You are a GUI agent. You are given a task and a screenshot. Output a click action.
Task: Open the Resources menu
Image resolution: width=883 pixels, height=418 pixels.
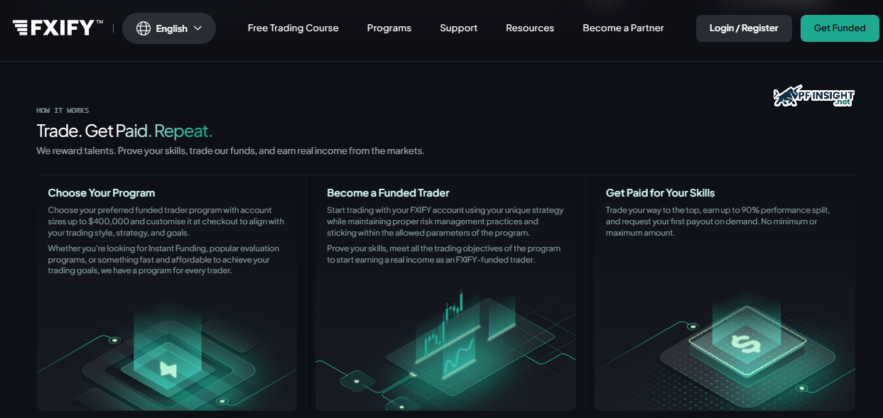(x=530, y=28)
